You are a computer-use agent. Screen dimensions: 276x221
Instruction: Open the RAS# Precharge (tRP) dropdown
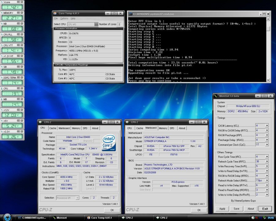[x=267, y=135]
